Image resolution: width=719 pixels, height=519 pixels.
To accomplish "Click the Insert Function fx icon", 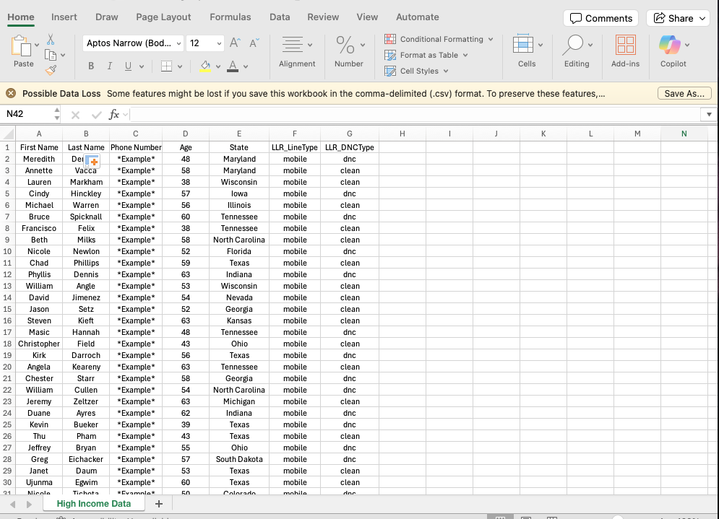I will (113, 115).
